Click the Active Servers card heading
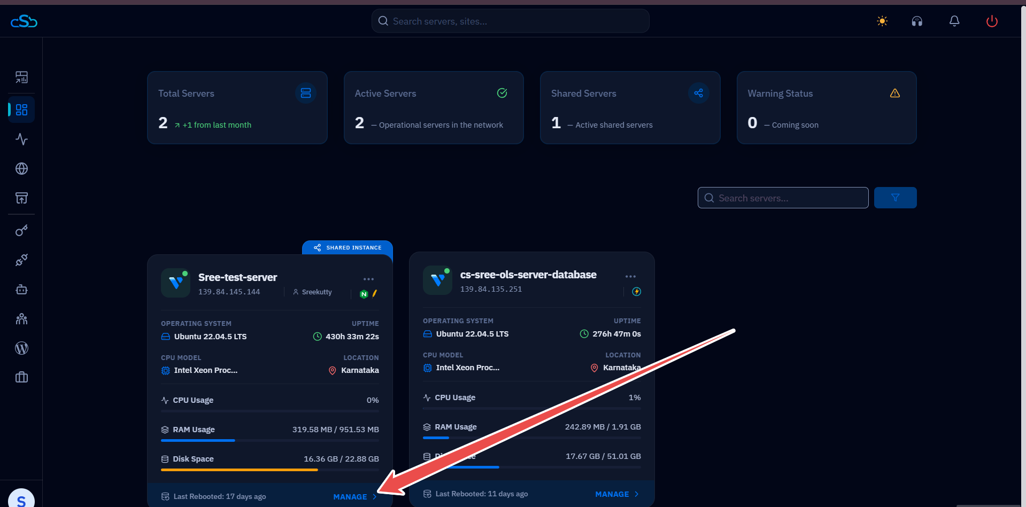The image size is (1026, 507). tap(385, 93)
